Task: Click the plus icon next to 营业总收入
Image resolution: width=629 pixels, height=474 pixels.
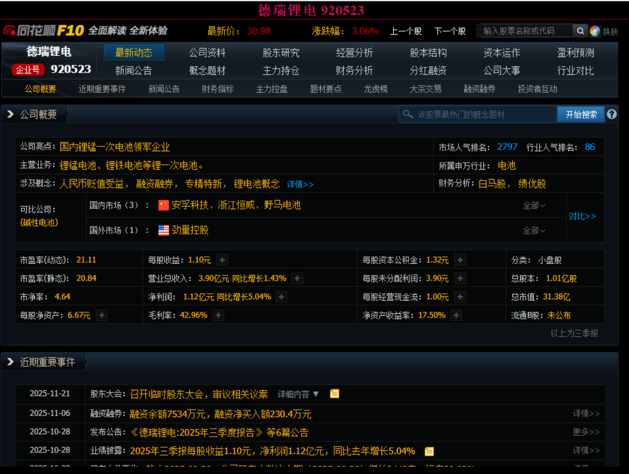Action: tap(297, 279)
